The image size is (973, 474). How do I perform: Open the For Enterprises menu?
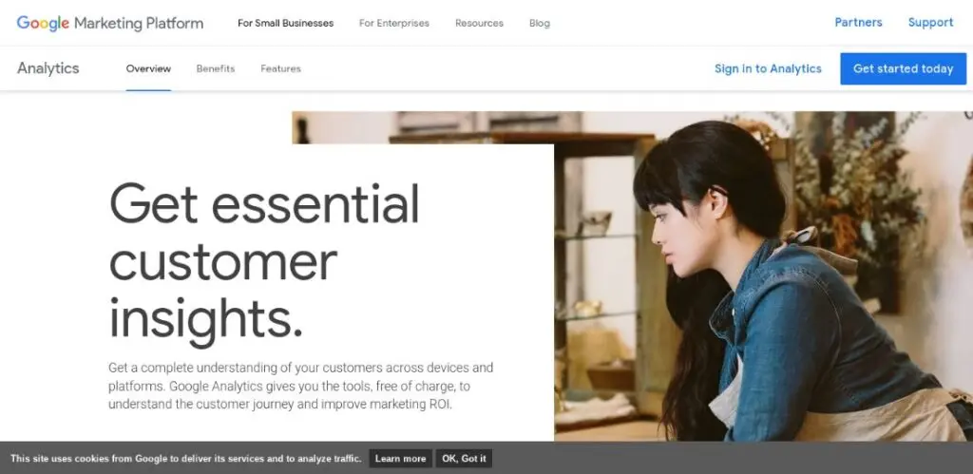(x=394, y=23)
